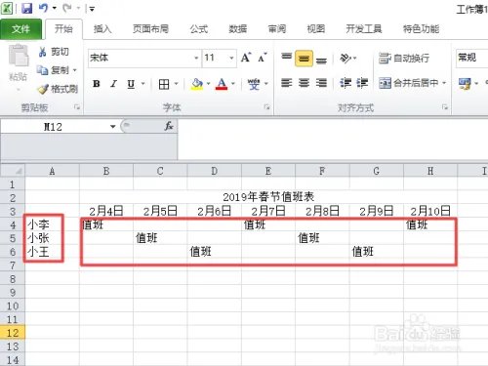Switch to the 数据 ribbon tab
Image resolution: width=488 pixels, height=366 pixels.
(x=238, y=29)
